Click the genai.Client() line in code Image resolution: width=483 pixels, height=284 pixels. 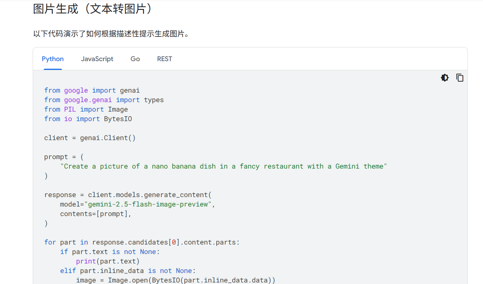click(x=90, y=138)
